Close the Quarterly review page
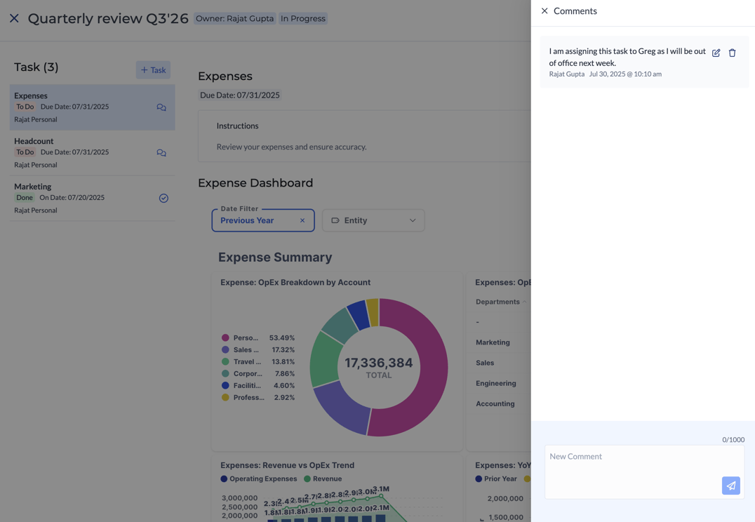Image resolution: width=755 pixels, height=522 pixels. 14,19
